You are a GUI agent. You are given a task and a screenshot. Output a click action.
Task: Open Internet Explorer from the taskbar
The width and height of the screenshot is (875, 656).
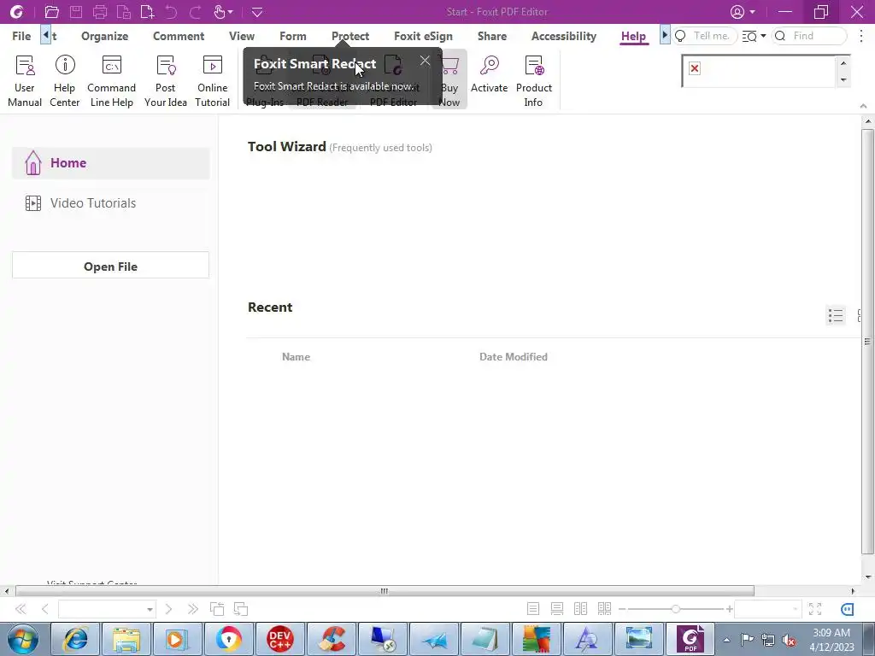coord(75,639)
